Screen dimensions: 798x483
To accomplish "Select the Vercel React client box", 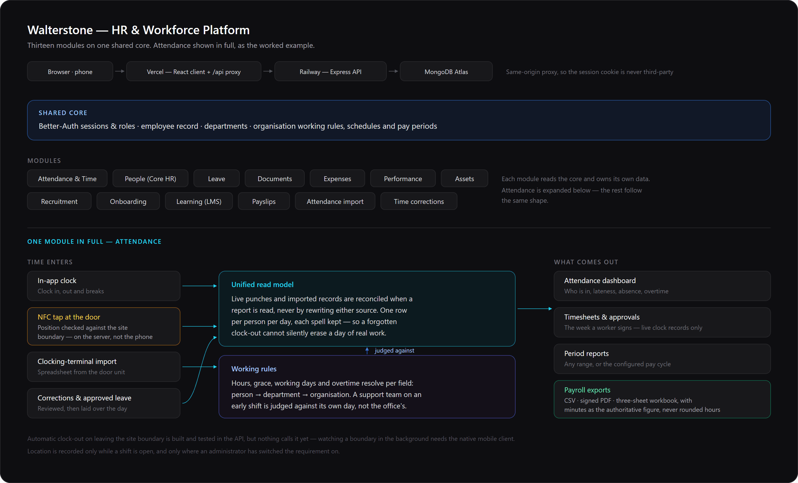I will [194, 71].
